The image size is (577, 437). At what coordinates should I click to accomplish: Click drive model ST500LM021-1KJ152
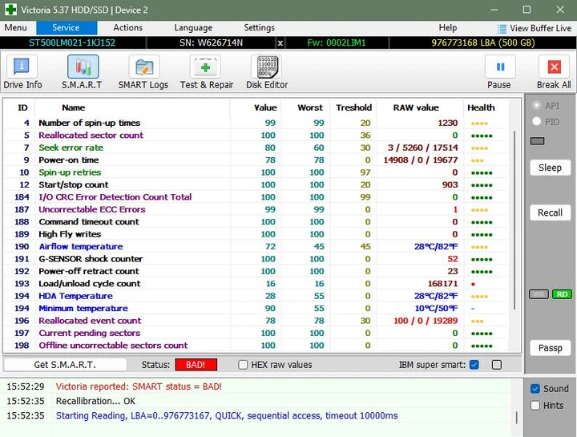(72, 42)
